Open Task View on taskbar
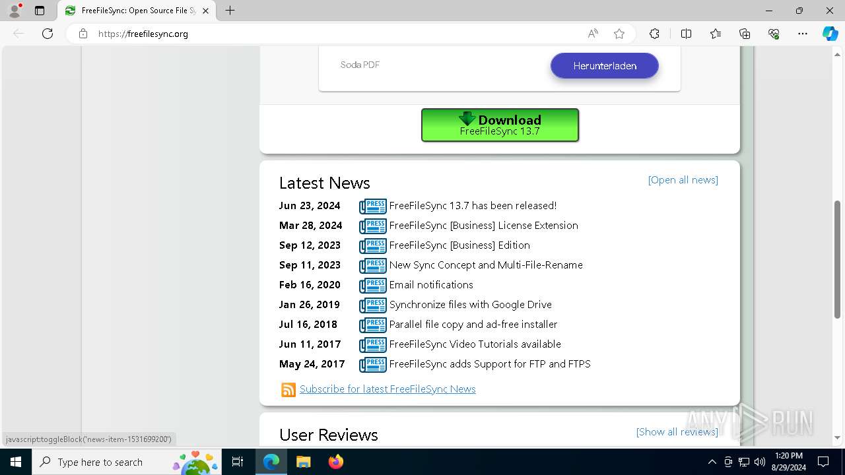The image size is (845, 475). point(238,462)
